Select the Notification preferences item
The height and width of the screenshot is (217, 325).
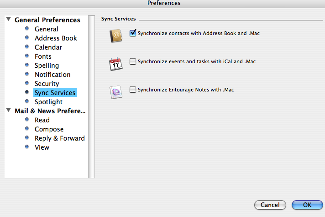(52, 75)
